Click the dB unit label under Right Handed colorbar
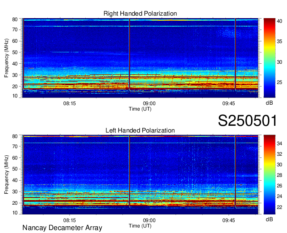The image size is (287, 233). [269, 103]
